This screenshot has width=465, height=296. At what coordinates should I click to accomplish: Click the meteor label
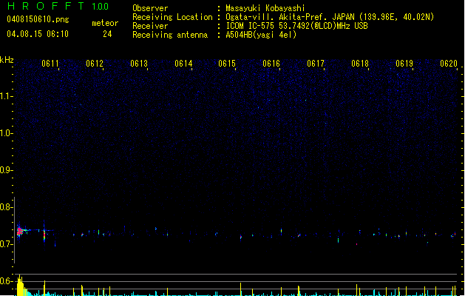point(105,23)
